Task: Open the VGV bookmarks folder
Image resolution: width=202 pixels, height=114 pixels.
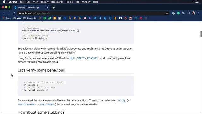Action: (17, 18)
